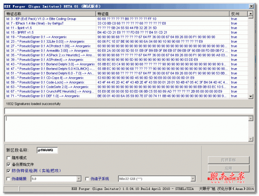Click signature value 33 C0 8B C0 68
The height and width of the screenshot is (196, 259).
click(132, 23)
